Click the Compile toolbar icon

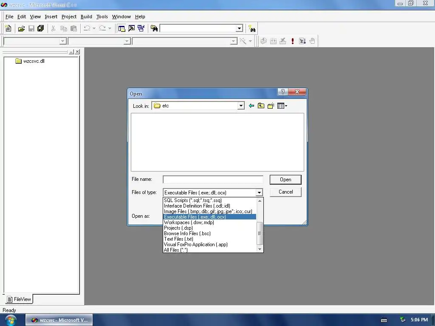263,41
